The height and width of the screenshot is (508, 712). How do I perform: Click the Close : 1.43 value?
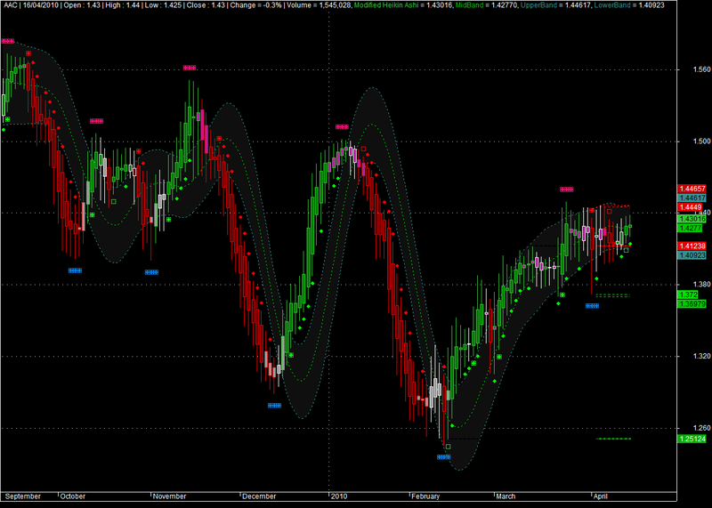coord(205,5)
